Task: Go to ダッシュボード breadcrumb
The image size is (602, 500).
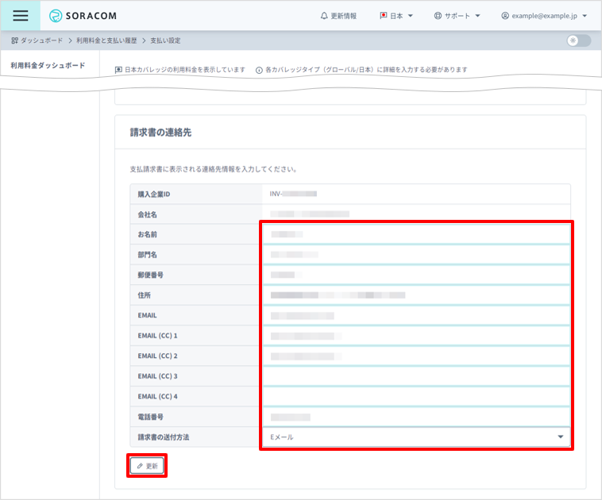Action: tap(41, 40)
